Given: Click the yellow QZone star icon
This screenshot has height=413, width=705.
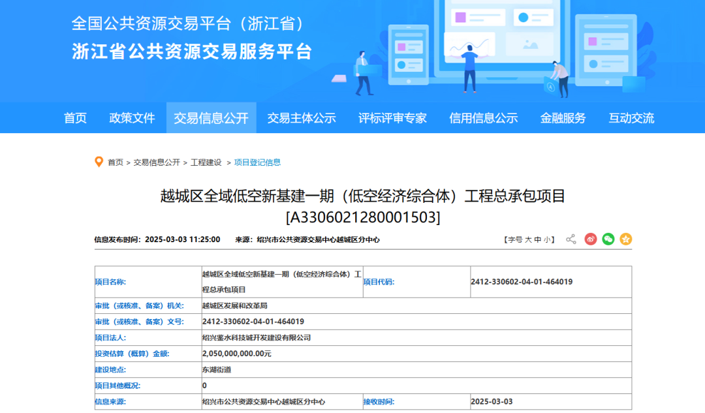Looking at the screenshot, I should click(626, 239).
